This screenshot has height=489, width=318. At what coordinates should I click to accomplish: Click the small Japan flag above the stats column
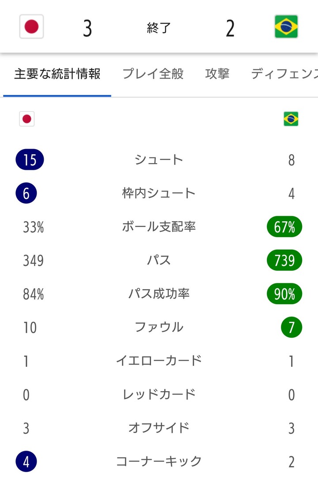point(26,119)
